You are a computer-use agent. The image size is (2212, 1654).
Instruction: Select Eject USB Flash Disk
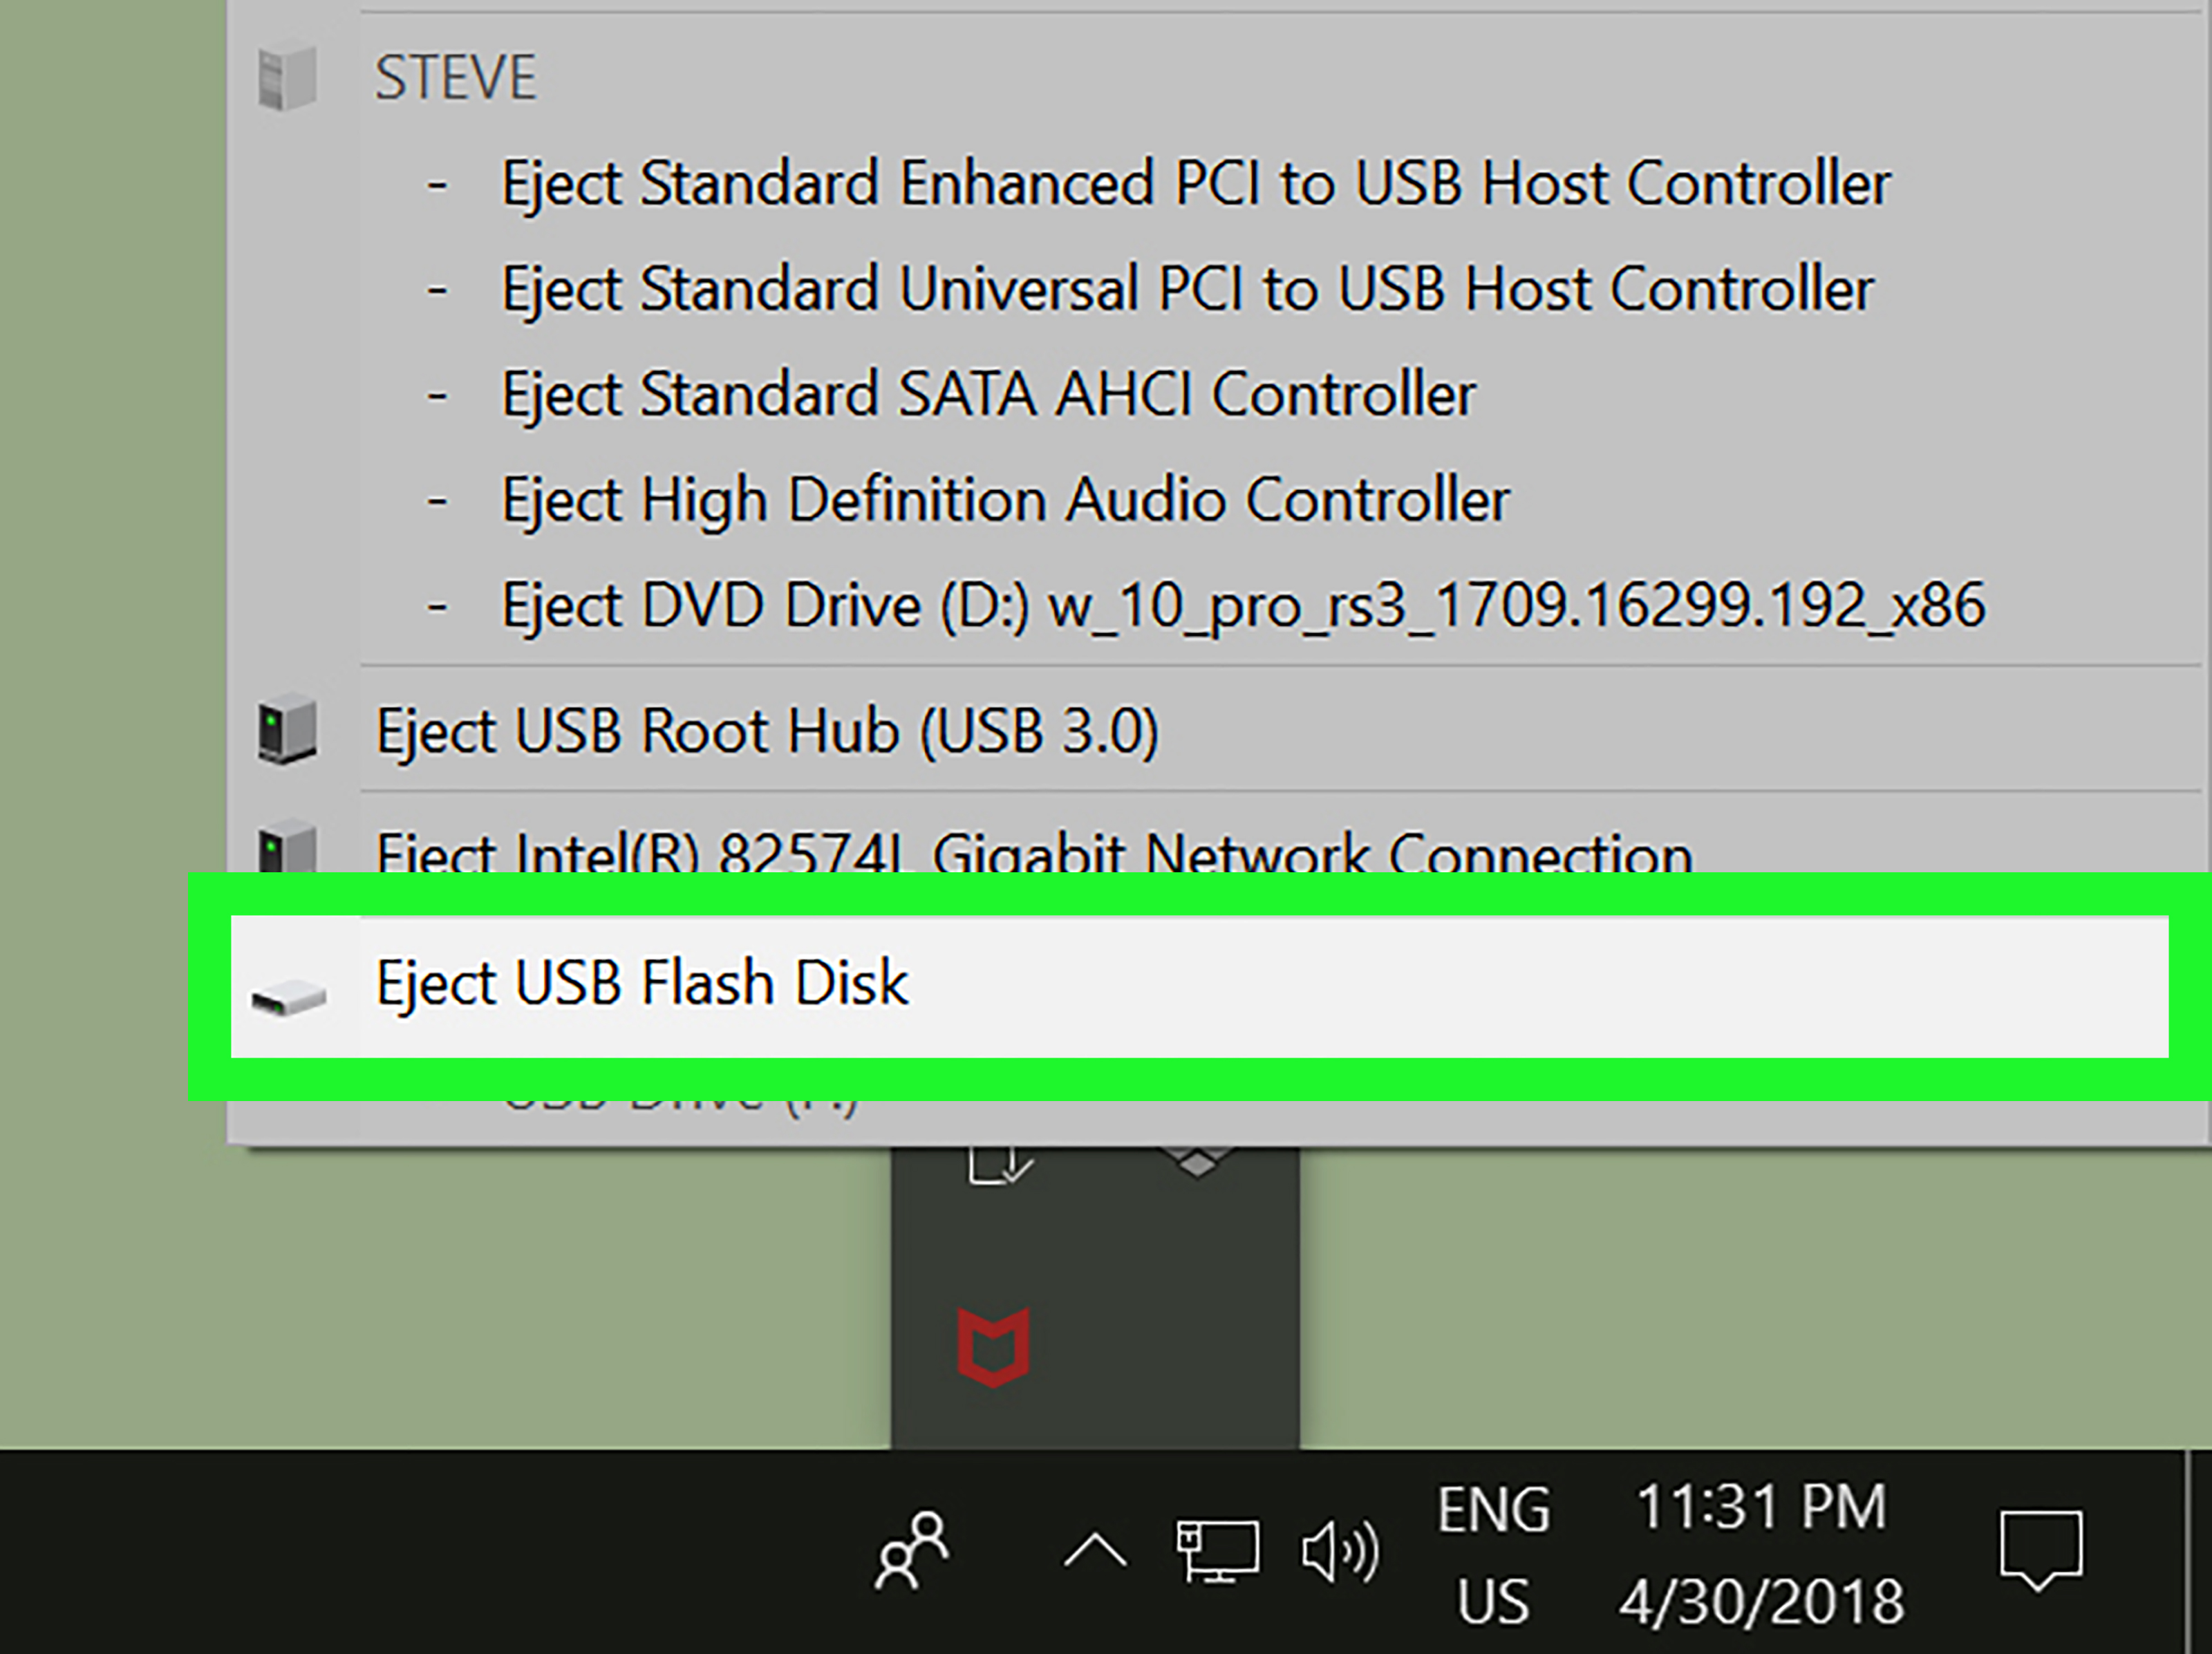[1199, 986]
